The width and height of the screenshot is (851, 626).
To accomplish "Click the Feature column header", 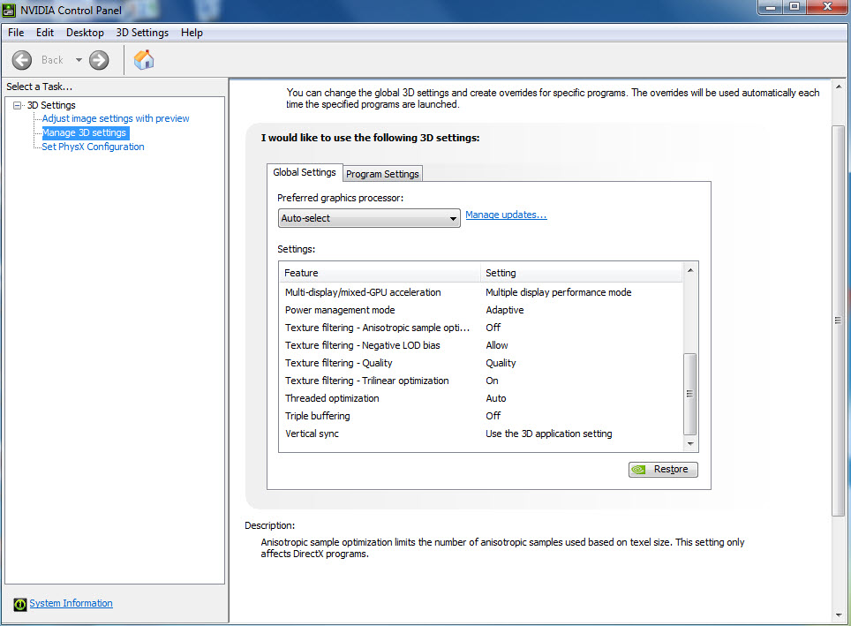I will pos(380,273).
